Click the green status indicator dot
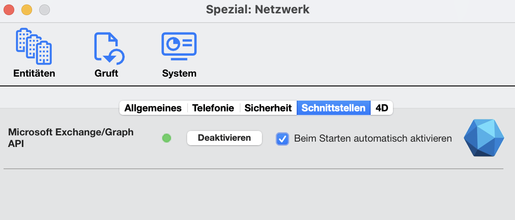Image resolution: width=515 pixels, height=220 pixels. [167, 138]
